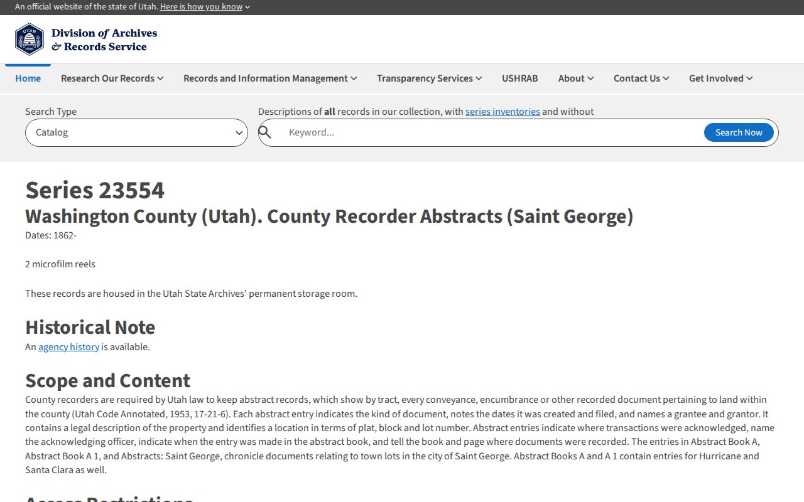This screenshot has height=502, width=804.
Task: Expand the Research Our Records menu
Action: 112,78
